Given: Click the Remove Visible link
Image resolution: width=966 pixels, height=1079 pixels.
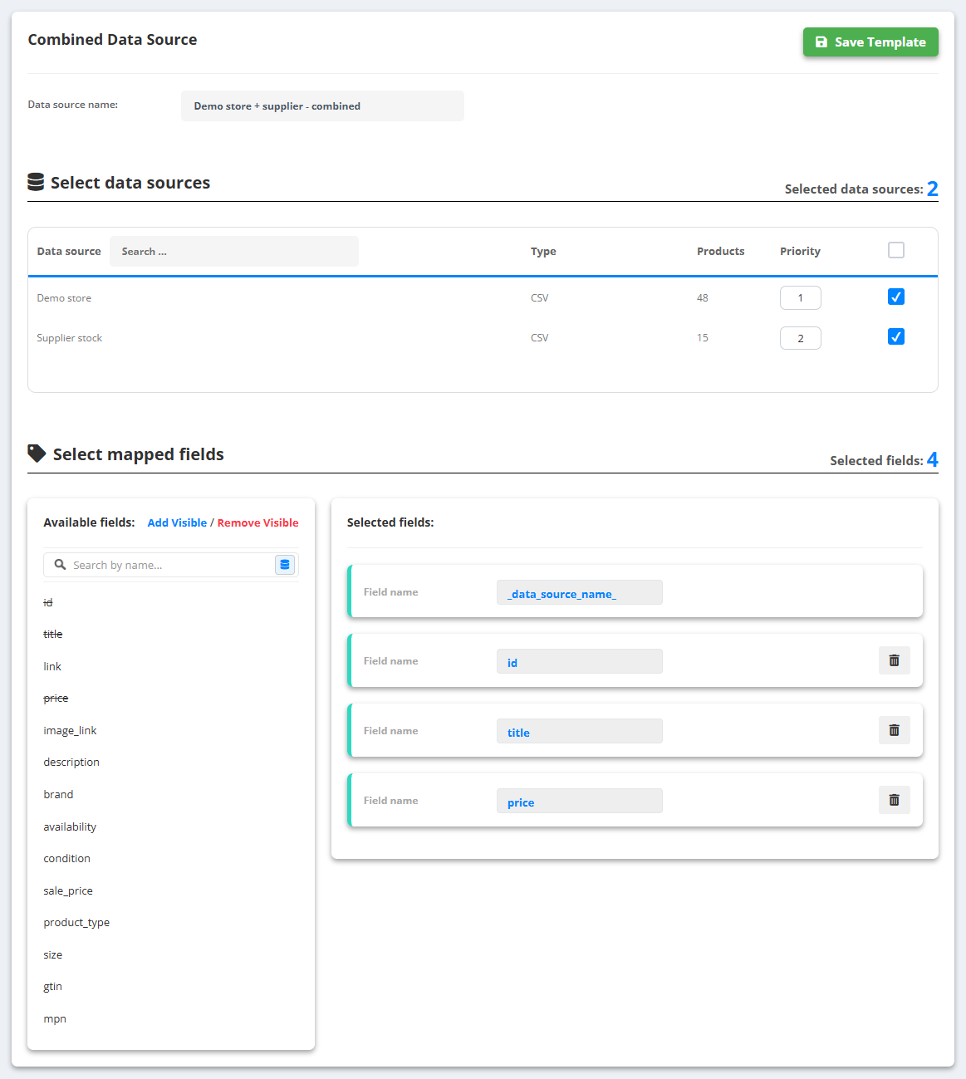Looking at the screenshot, I should 258,522.
